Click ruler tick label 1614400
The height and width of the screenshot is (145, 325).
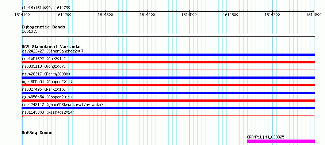tap(147, 15)
